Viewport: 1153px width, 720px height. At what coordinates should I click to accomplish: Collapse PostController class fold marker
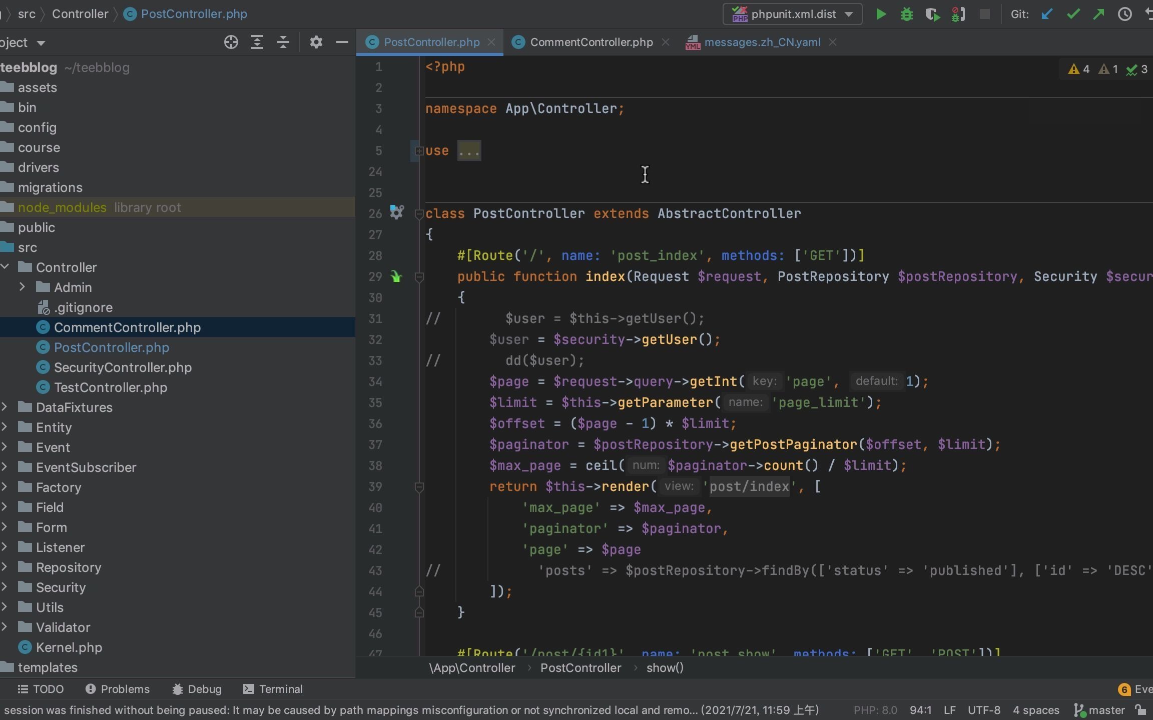click(x=419, y=214)
